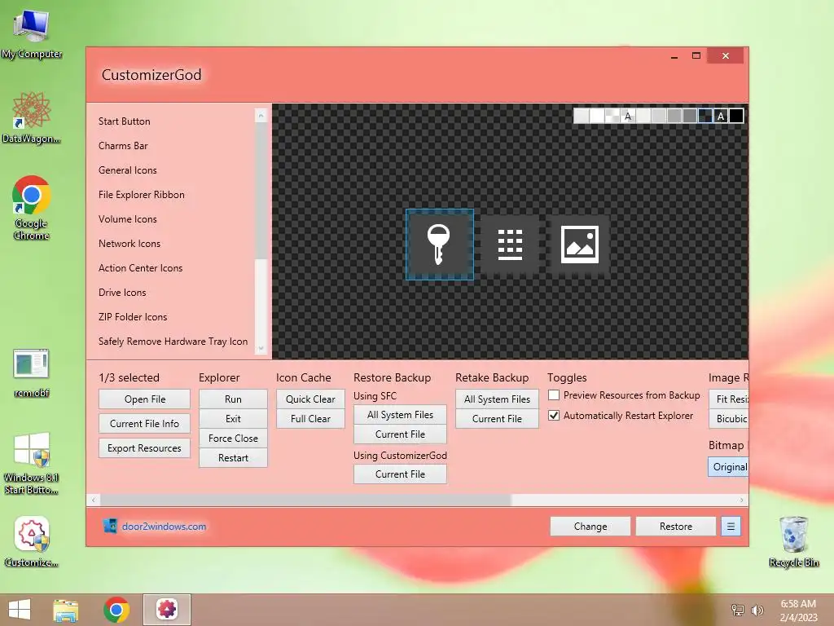Viewport: 834px width, 626px height.
Task: Open door2windows.com link
Action: [164, 527]
